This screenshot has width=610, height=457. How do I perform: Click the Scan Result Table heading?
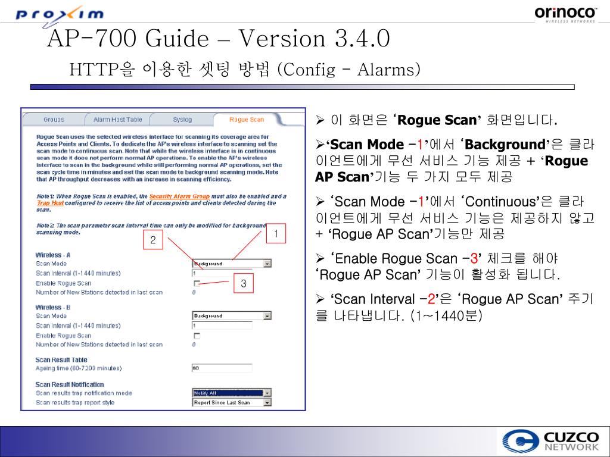61,360
